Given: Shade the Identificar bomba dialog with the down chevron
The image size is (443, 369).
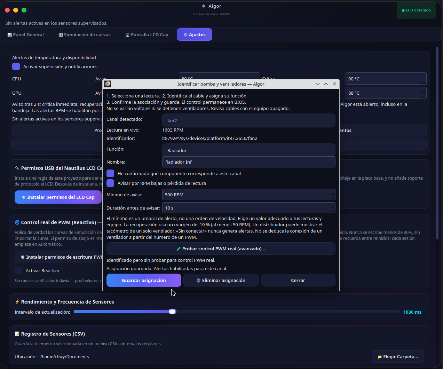Looking at the screenshot, I should point(318,84).
